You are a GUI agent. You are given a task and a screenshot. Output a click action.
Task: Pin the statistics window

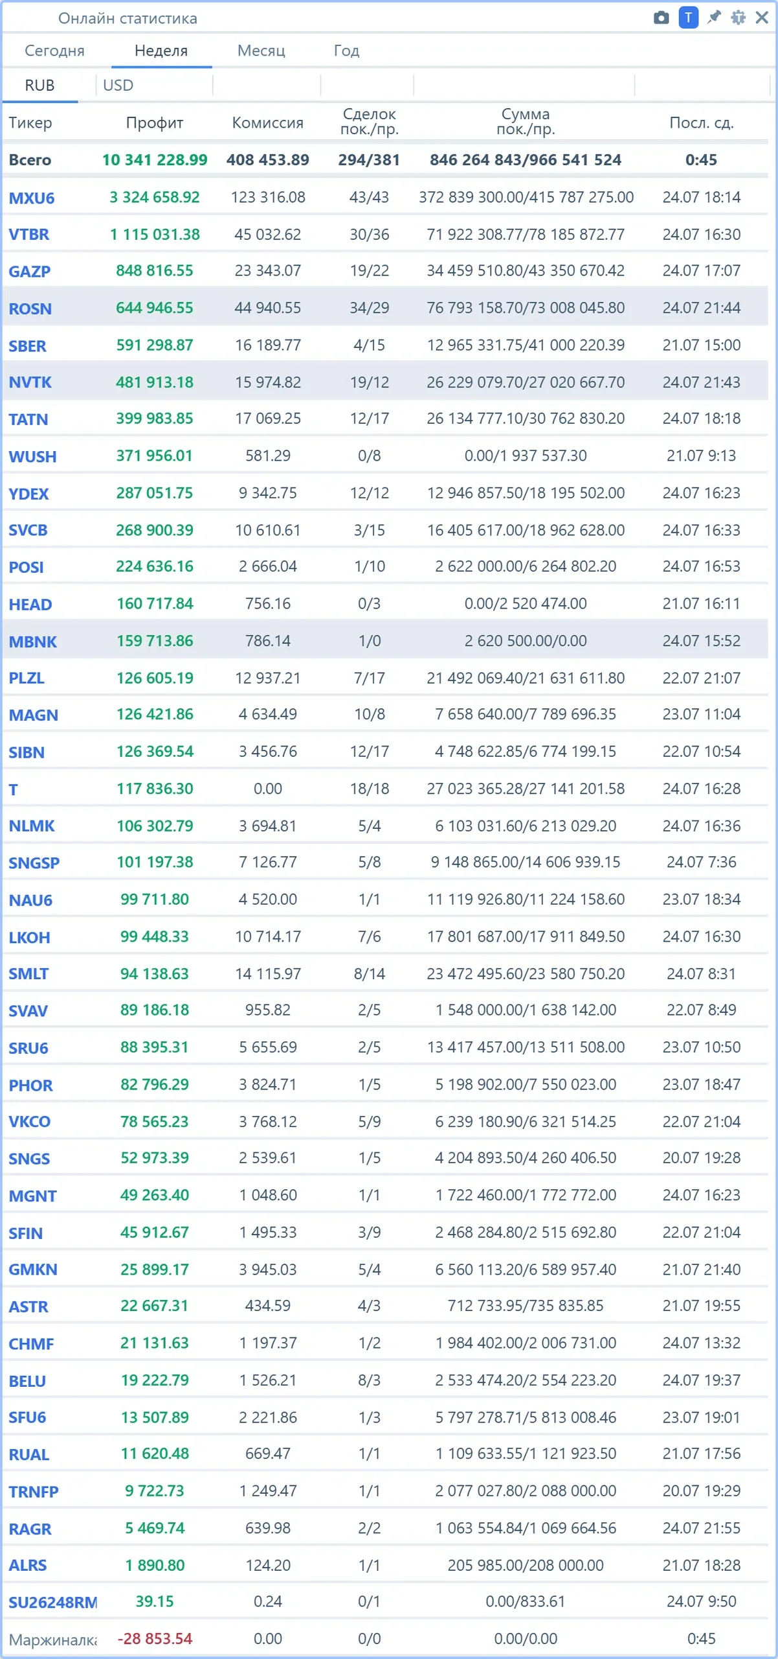point(713,17)
